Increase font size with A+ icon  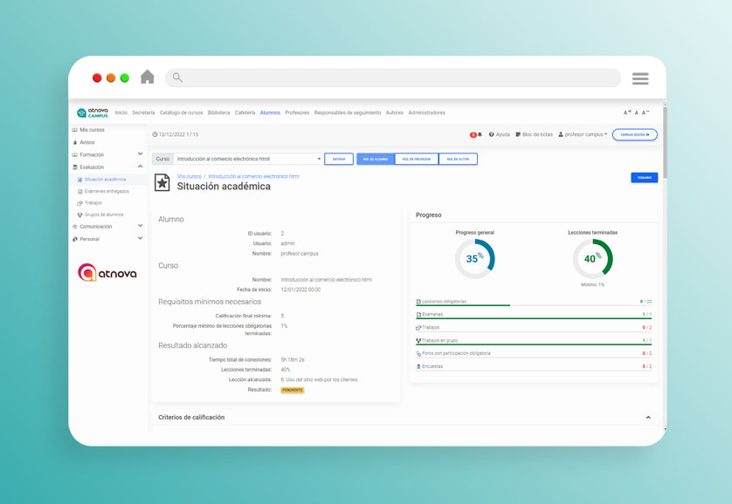[627, 112]
